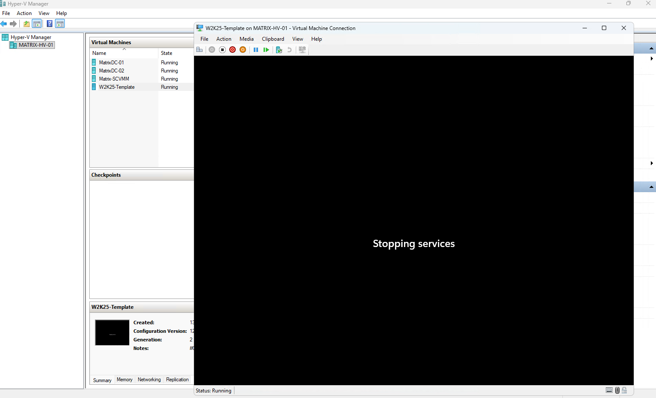Open File menu in VM Connection window
656x398 pixels.
[204, 39]
